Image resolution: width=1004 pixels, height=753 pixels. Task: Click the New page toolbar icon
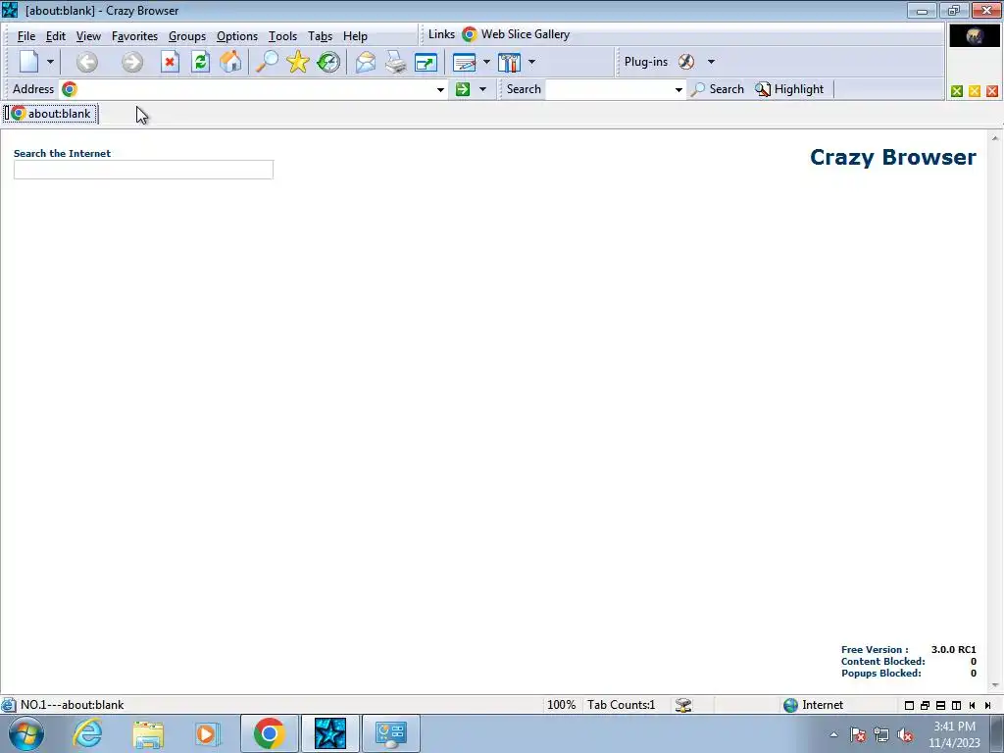tap(29, 62)
